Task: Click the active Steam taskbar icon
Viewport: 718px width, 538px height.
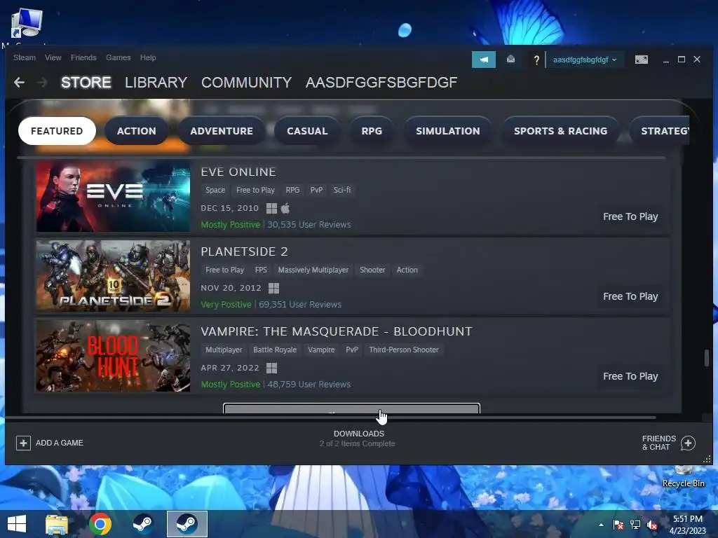Action: (x=187, y=524)
